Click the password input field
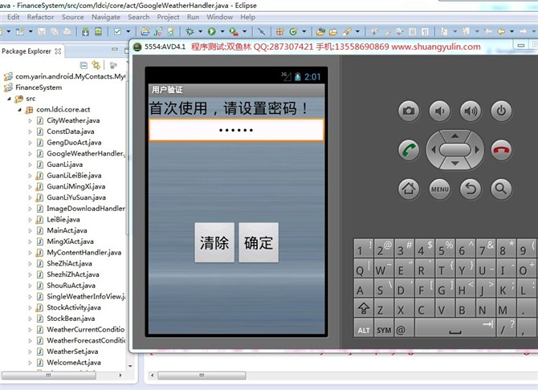The image size is (538, 390). (x=236, y=130)
